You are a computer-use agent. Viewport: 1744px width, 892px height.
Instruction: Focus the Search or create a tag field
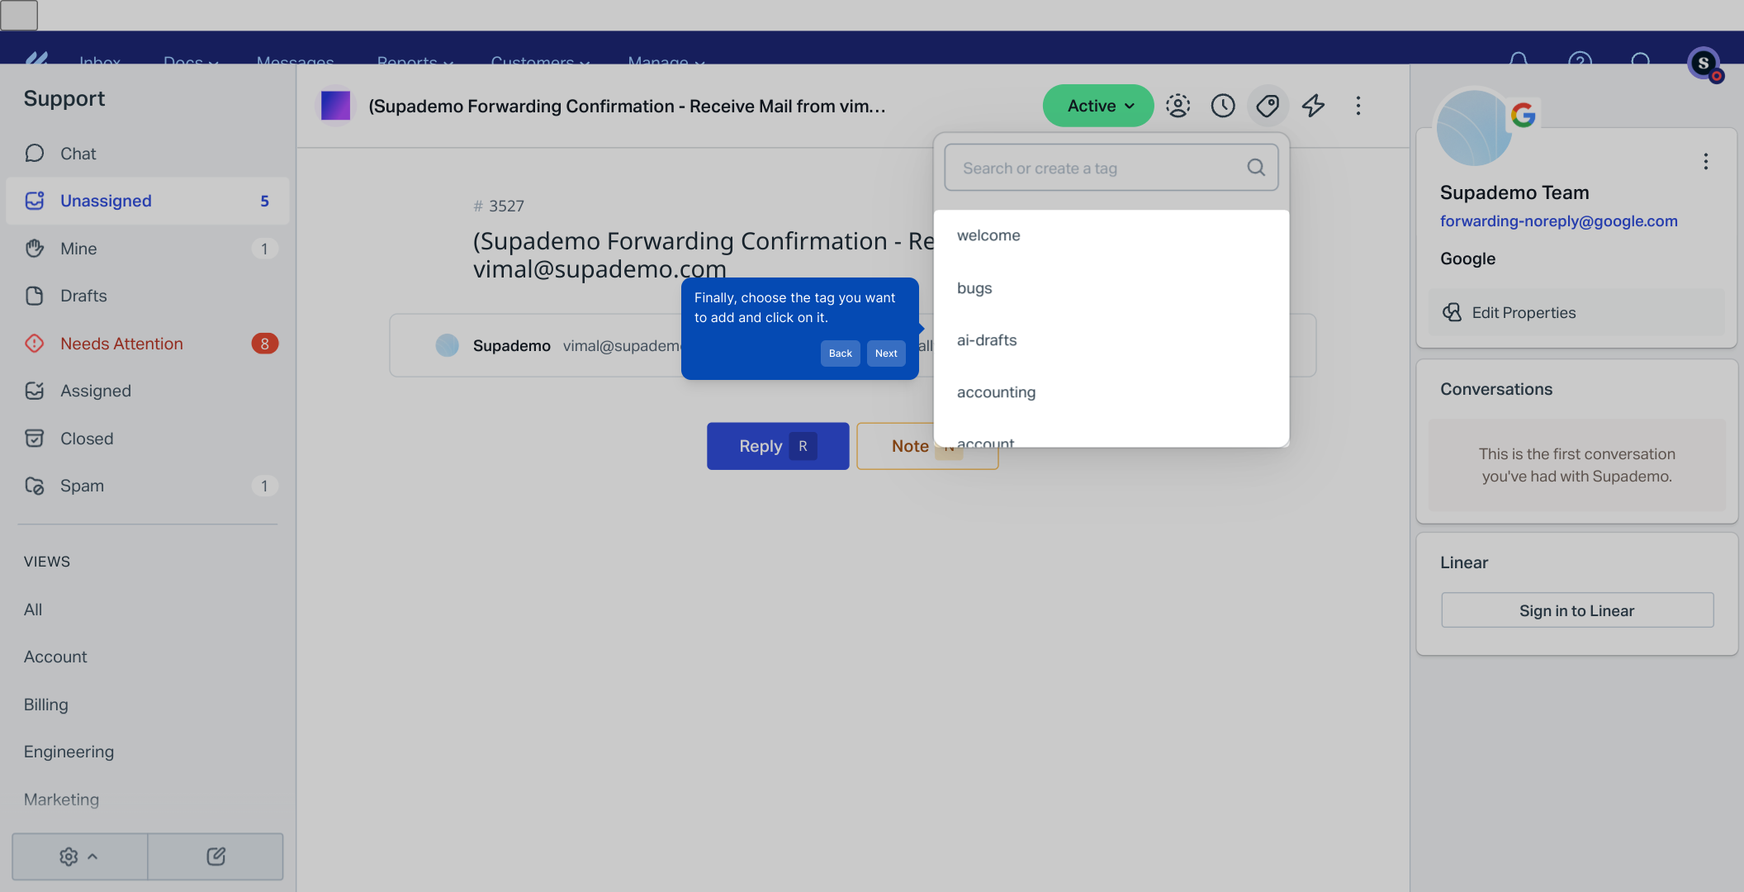(1111, 168)
